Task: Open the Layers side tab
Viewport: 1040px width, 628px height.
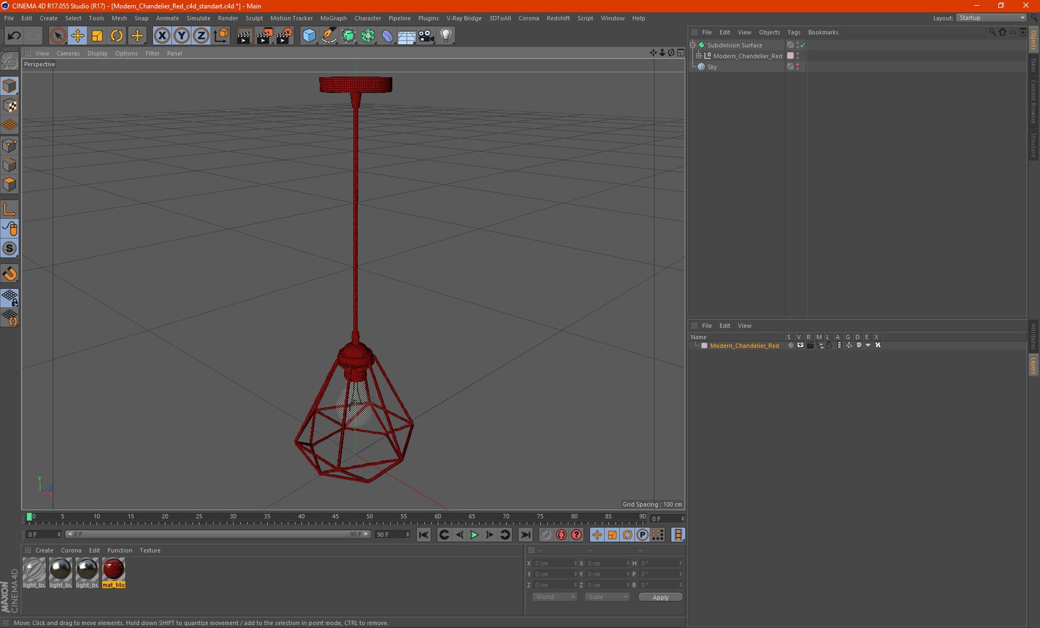Action: click(1034, 366)
